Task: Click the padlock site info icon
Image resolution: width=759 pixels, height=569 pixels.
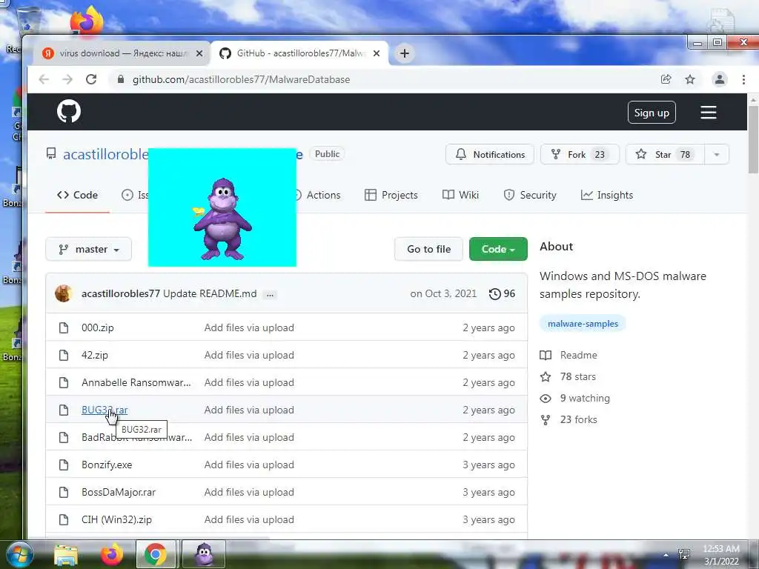Action: click(x=121, y=79)
